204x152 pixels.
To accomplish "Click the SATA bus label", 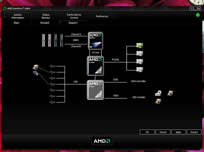I will pos(115,80).
